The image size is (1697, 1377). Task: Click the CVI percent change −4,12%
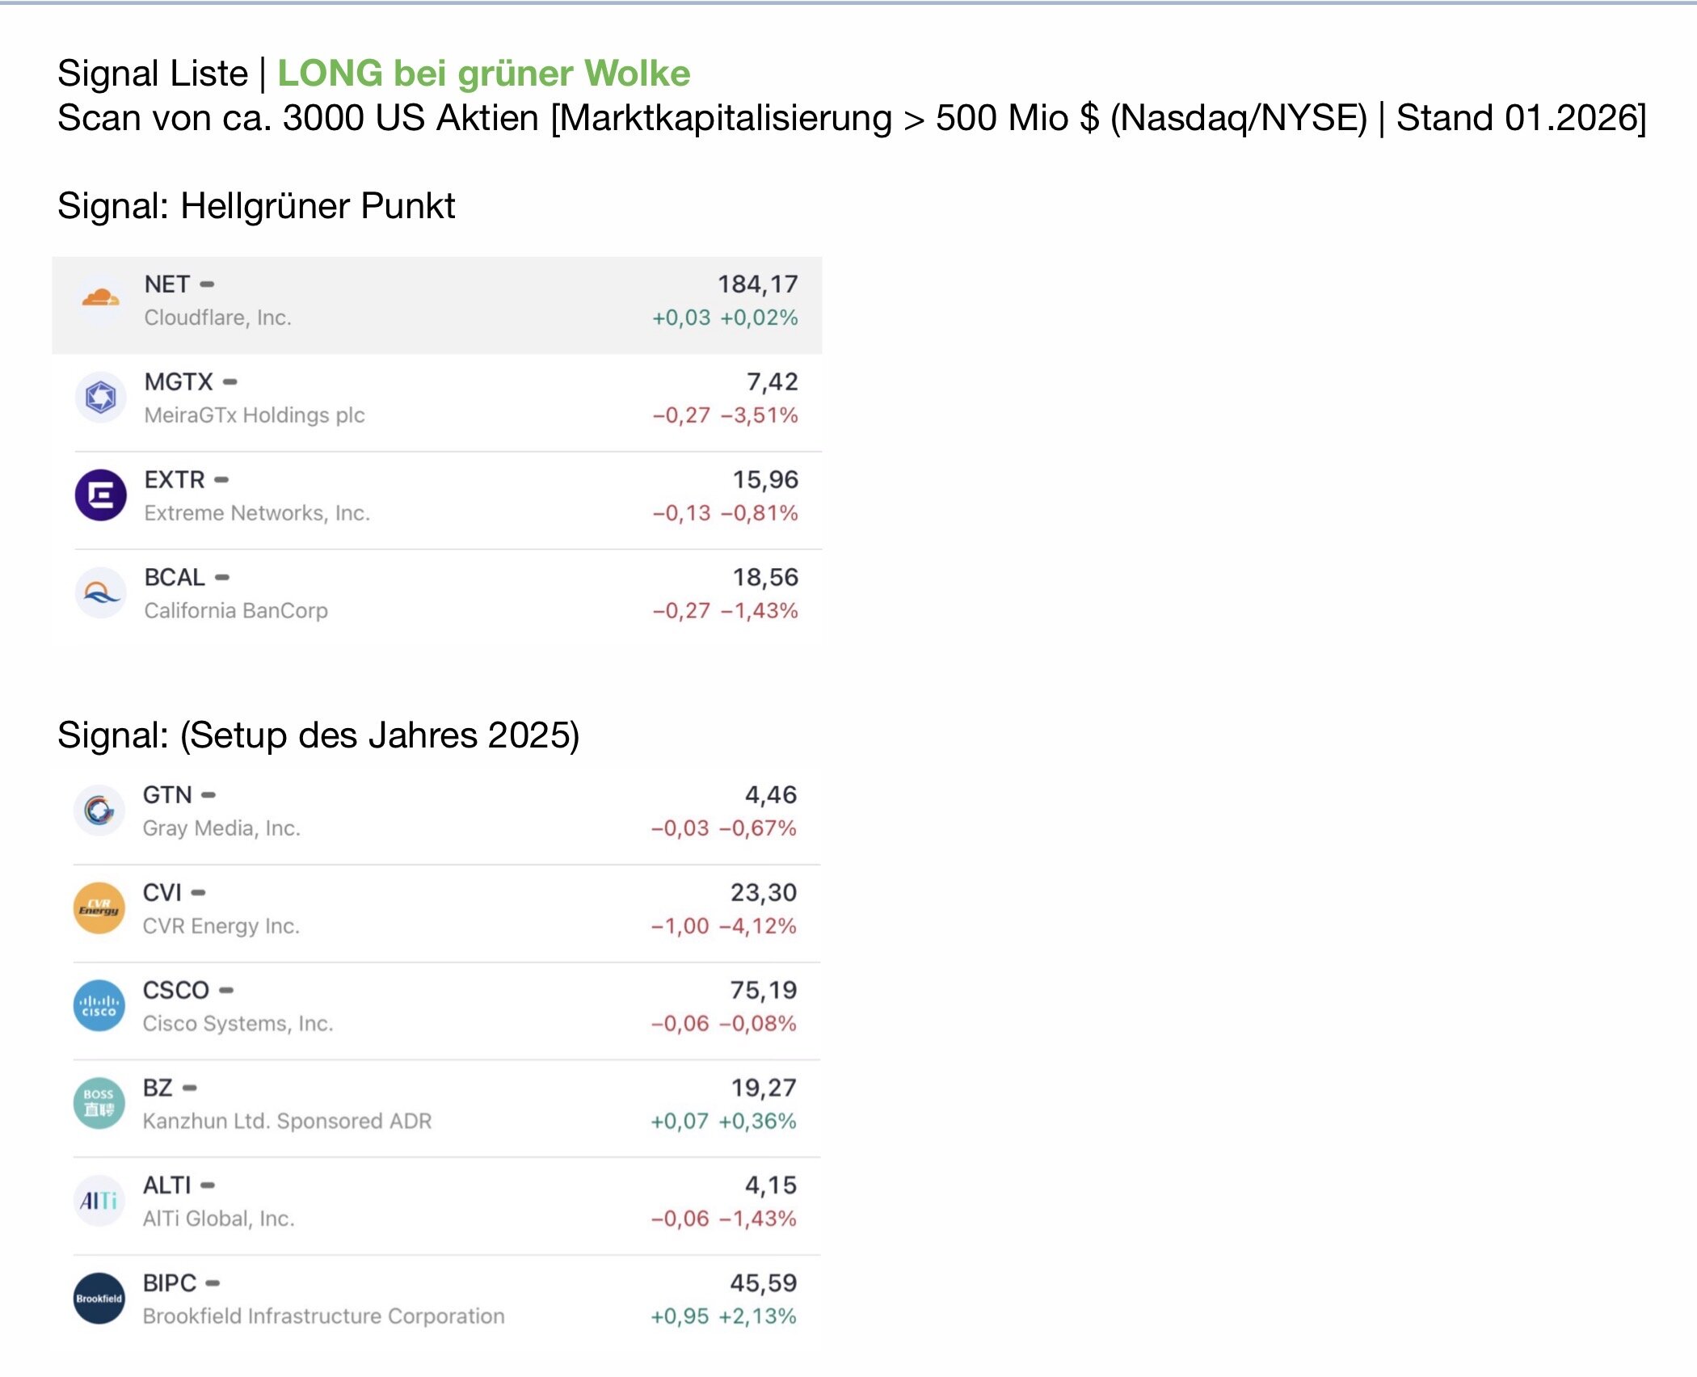click(x=757, y=926)
